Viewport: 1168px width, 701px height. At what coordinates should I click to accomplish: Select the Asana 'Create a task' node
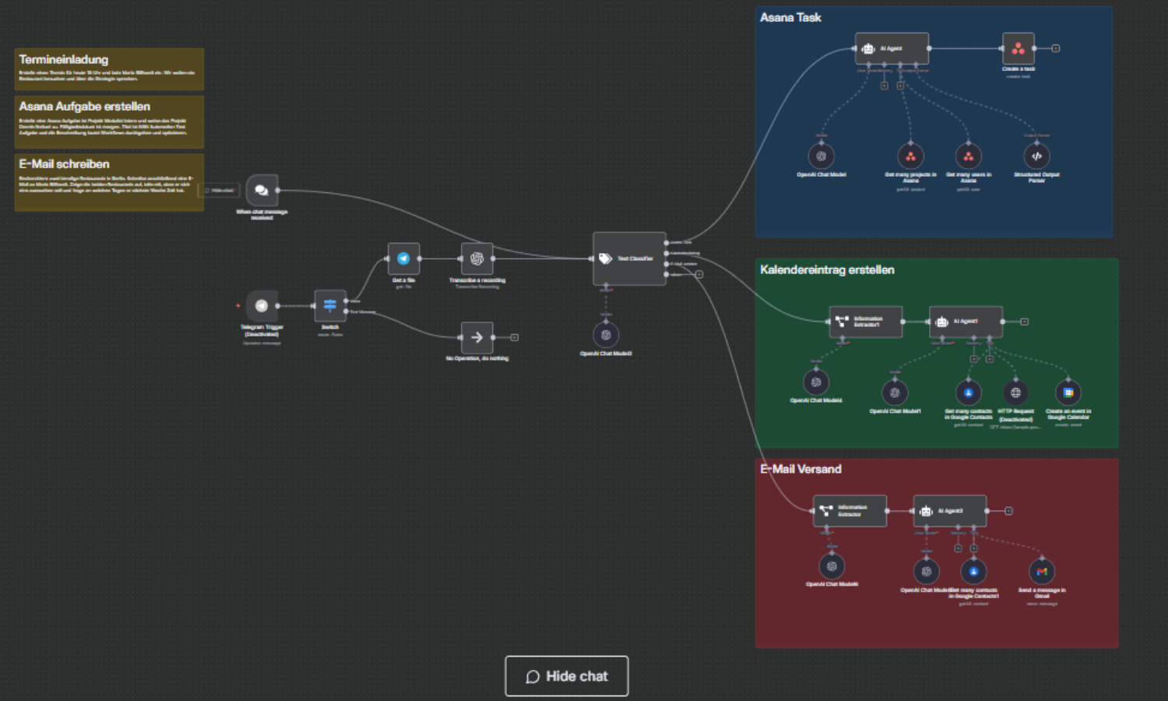point(1018,48)
